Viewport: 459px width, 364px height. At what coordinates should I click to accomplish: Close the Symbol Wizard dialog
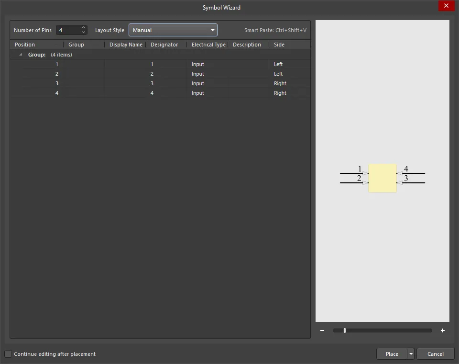coord(446,6)
